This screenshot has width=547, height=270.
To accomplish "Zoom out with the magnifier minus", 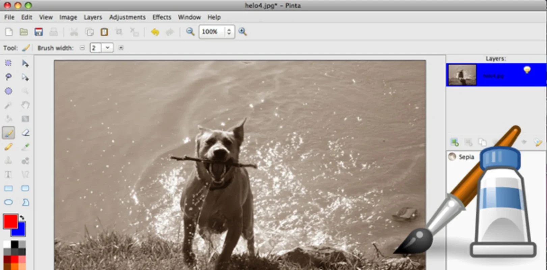I will pyautogui.click(x=190, y=32).
